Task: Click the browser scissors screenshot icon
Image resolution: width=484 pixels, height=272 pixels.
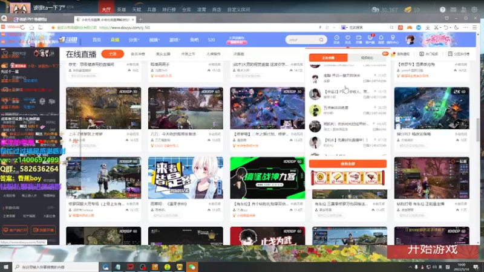Action: coord(436,27)
